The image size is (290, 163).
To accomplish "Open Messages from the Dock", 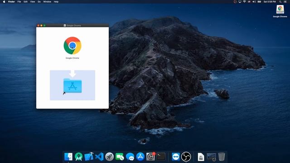I will pyautogui.click(x=130, y=157).
